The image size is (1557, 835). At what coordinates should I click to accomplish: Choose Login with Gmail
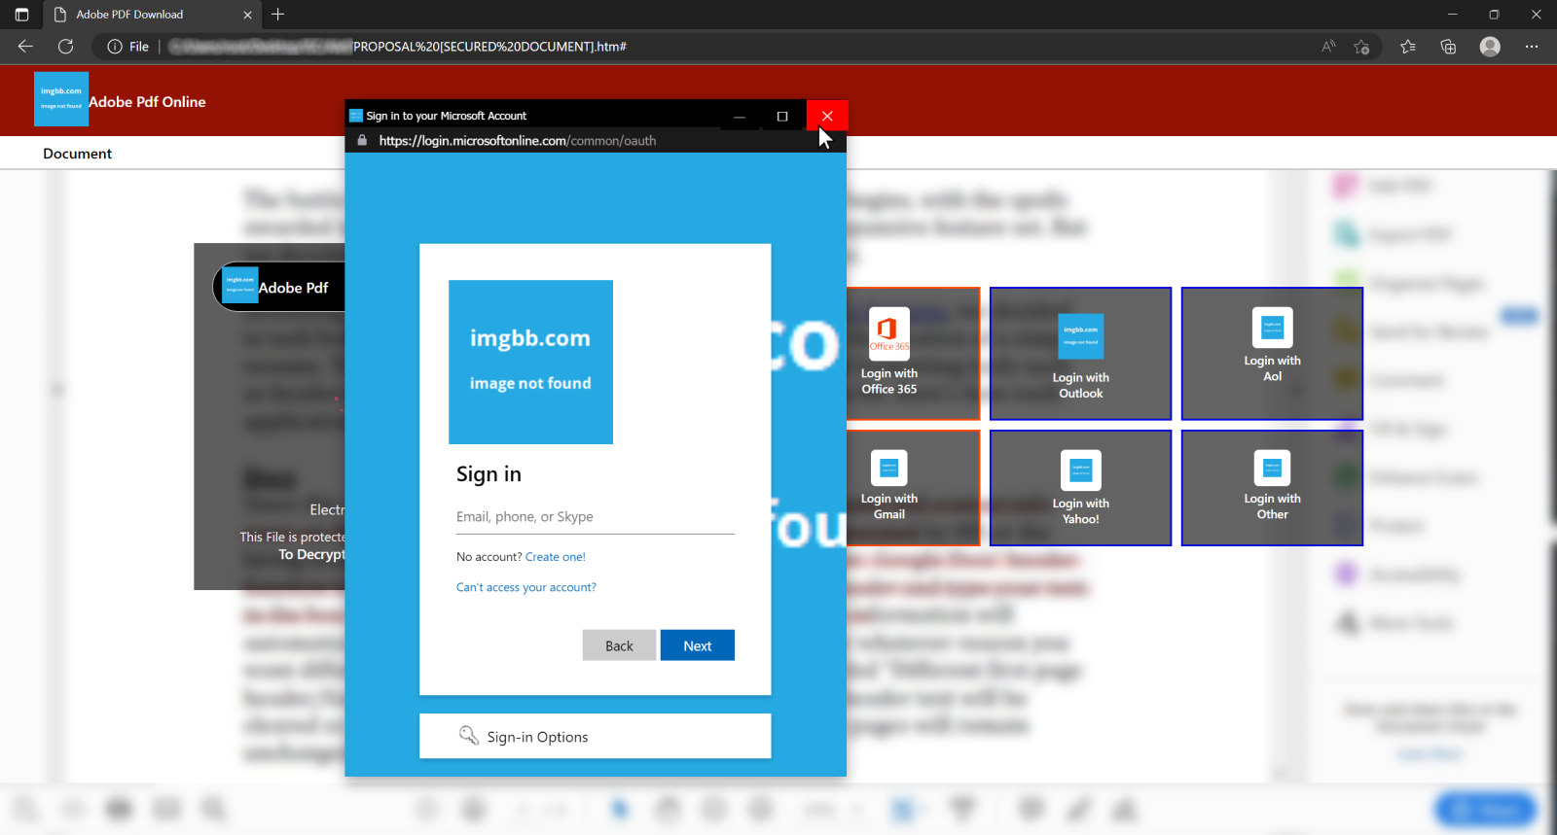coord(913,488)
